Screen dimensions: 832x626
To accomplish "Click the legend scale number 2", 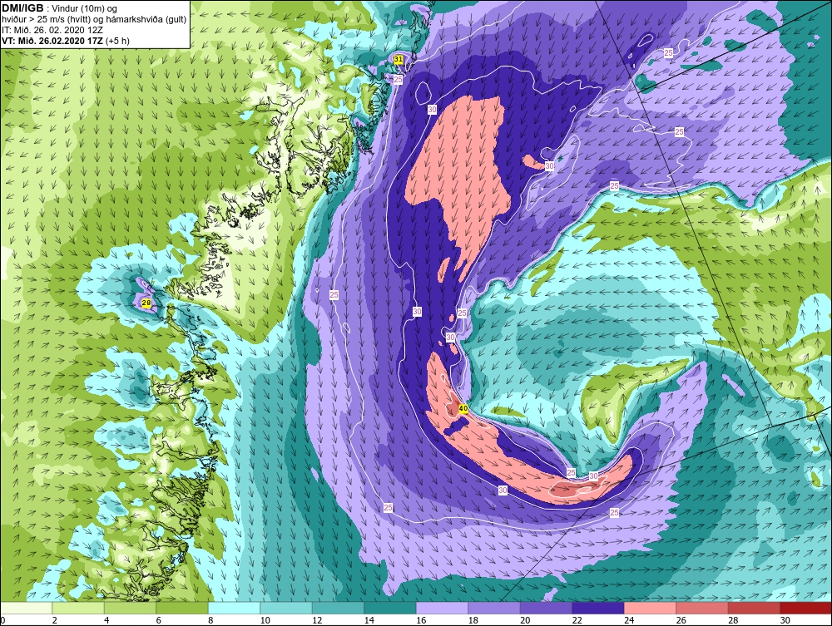I will coord(55,620).
